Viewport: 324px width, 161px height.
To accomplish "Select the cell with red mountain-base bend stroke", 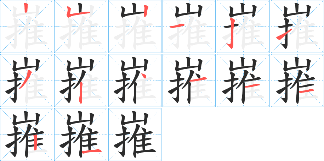I will click(81, 26).
